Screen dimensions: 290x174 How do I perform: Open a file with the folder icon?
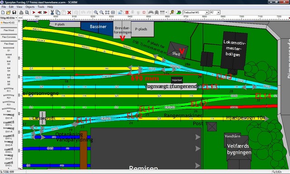[x=9, y=12]
